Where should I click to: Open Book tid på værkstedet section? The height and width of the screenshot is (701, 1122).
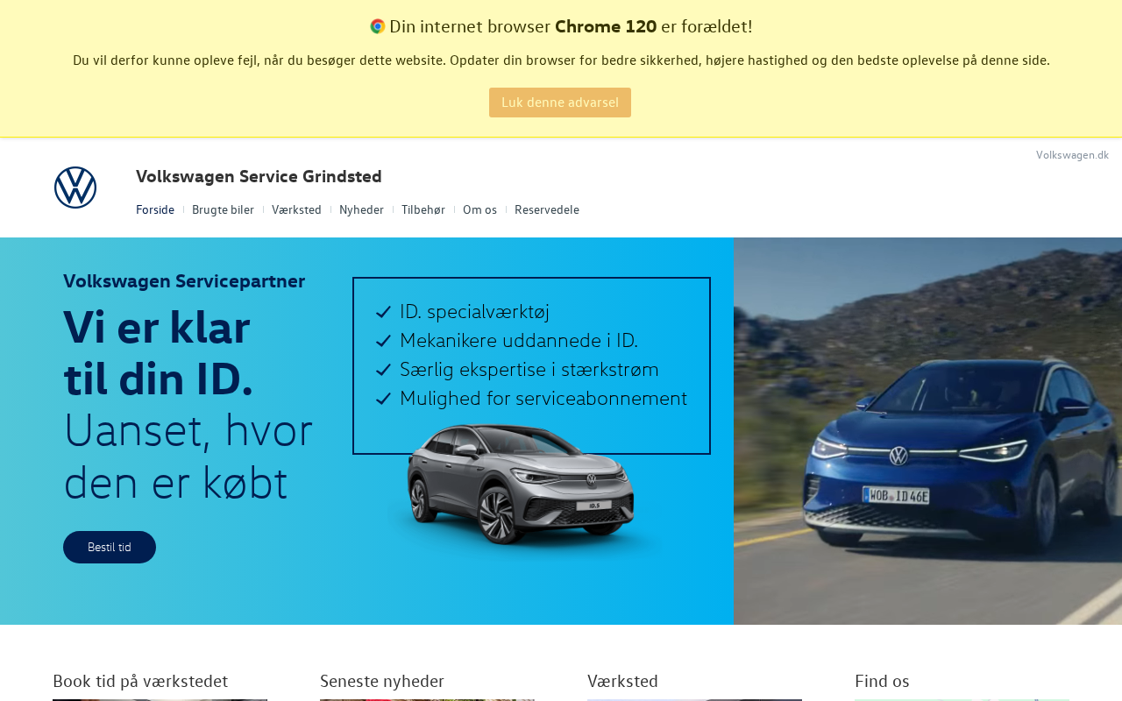(140, 681)
